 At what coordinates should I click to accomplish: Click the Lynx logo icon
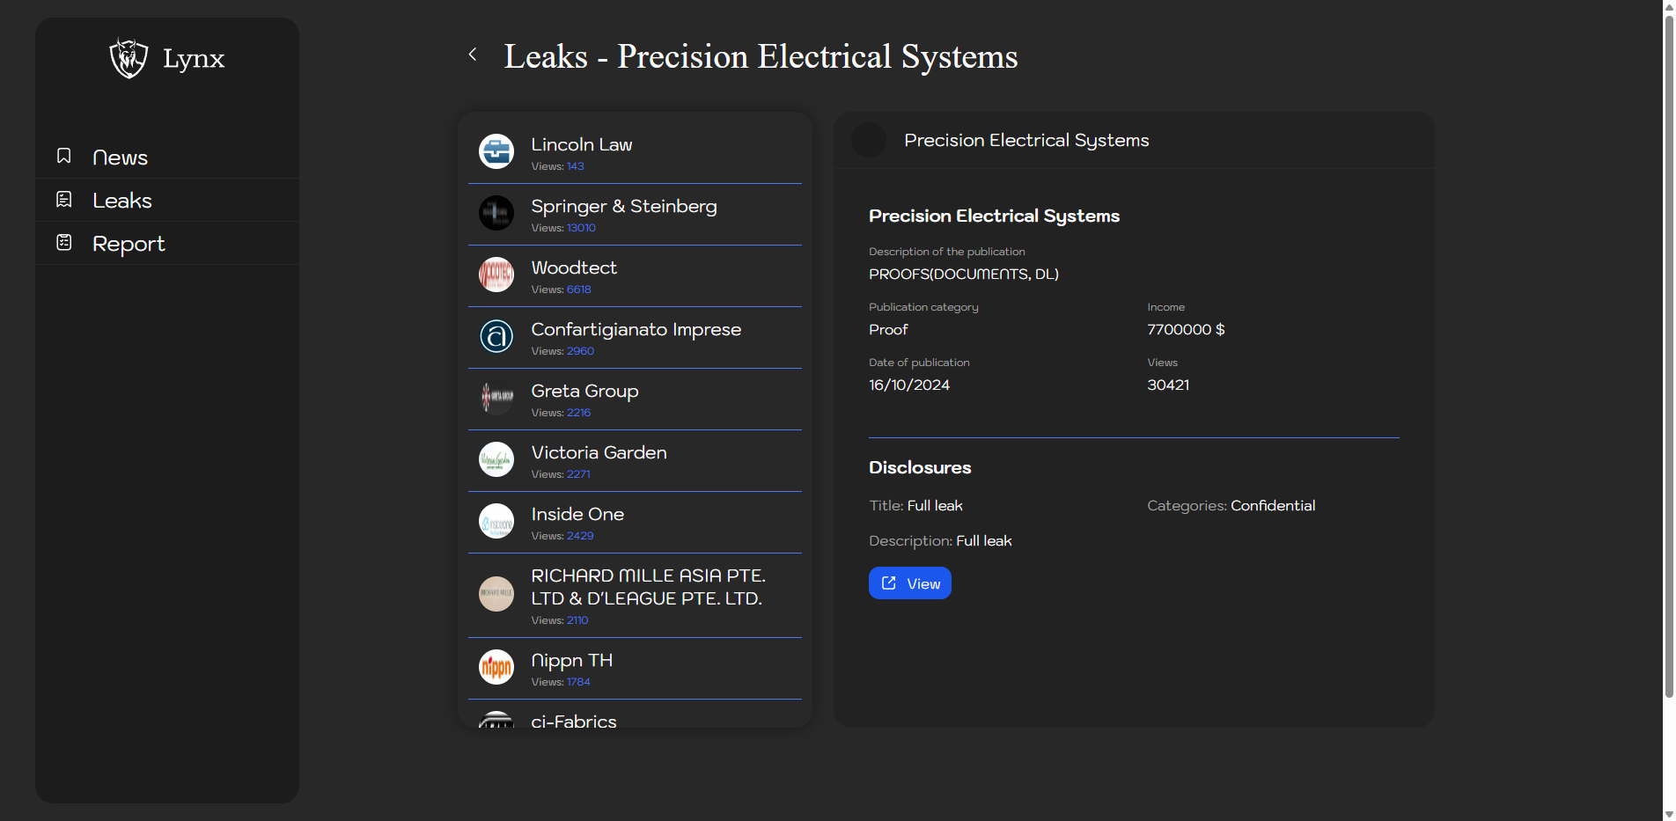(129, 58)
